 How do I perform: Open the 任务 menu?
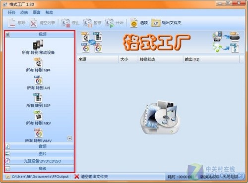(11, 12)
